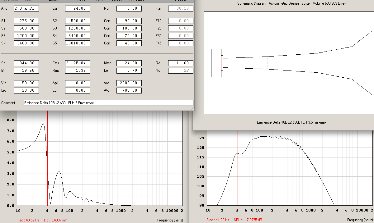Edit the Atc value 700.00
The image size is (374, 223).
(x=129, y=90)
